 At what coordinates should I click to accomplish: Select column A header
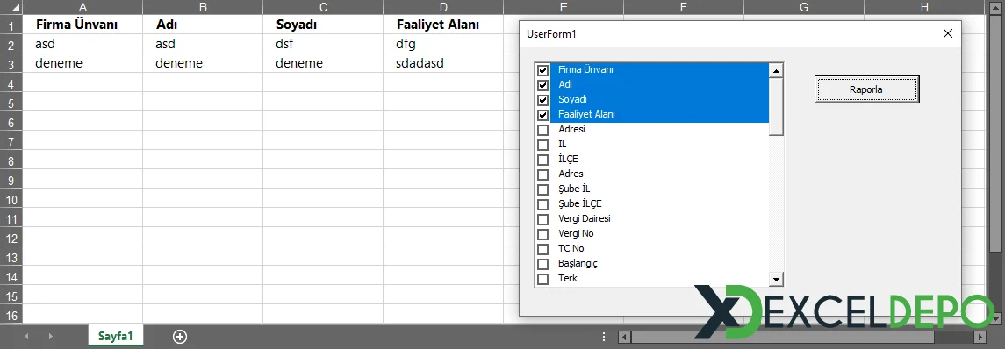tap(82, 7)
